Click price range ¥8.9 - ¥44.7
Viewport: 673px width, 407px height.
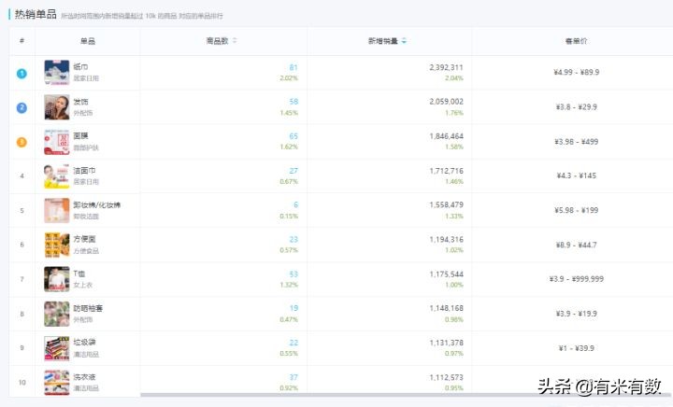point(576,246)
